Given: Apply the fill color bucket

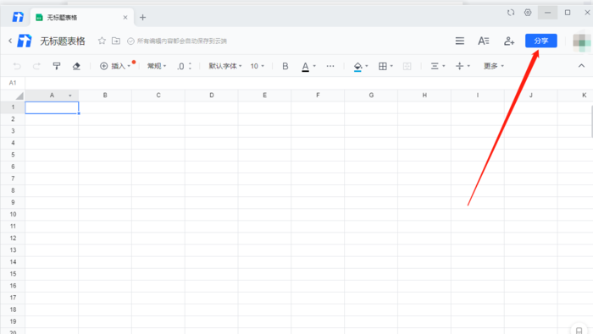Looking at the screenshot, I should click(x=357, y=67).
